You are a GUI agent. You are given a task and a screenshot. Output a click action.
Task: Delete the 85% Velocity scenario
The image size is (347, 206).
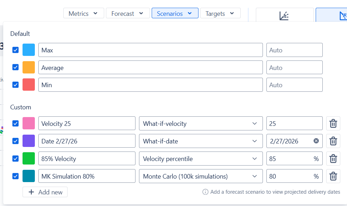pos(333,159)
